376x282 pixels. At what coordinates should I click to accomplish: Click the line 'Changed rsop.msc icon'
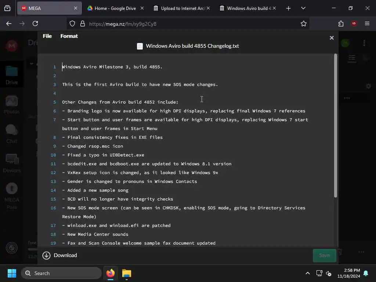coord(93,146)
